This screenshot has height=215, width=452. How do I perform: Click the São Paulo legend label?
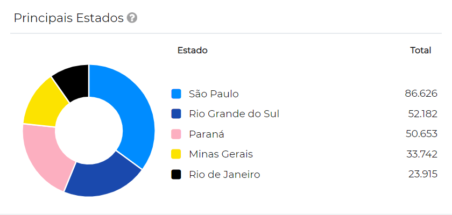(214, 94)
